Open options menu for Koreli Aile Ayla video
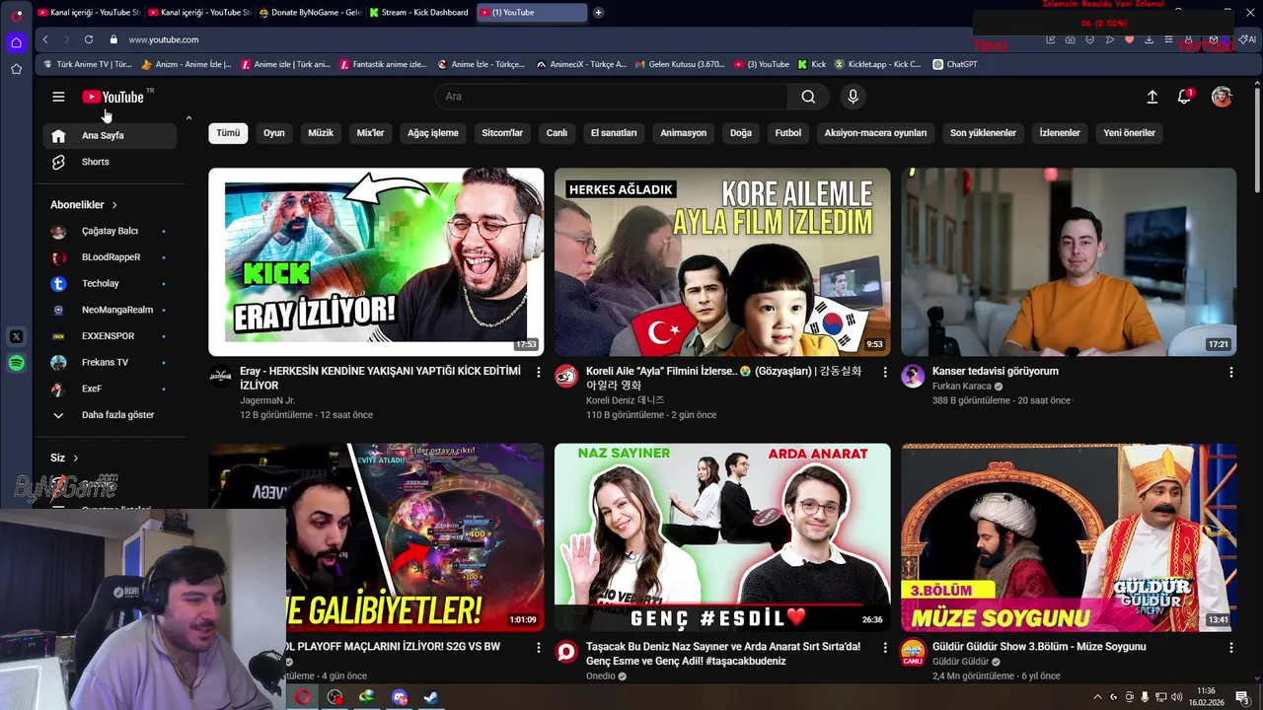Viewport: 1263px width, 710px height. click(x=884, y=372)
